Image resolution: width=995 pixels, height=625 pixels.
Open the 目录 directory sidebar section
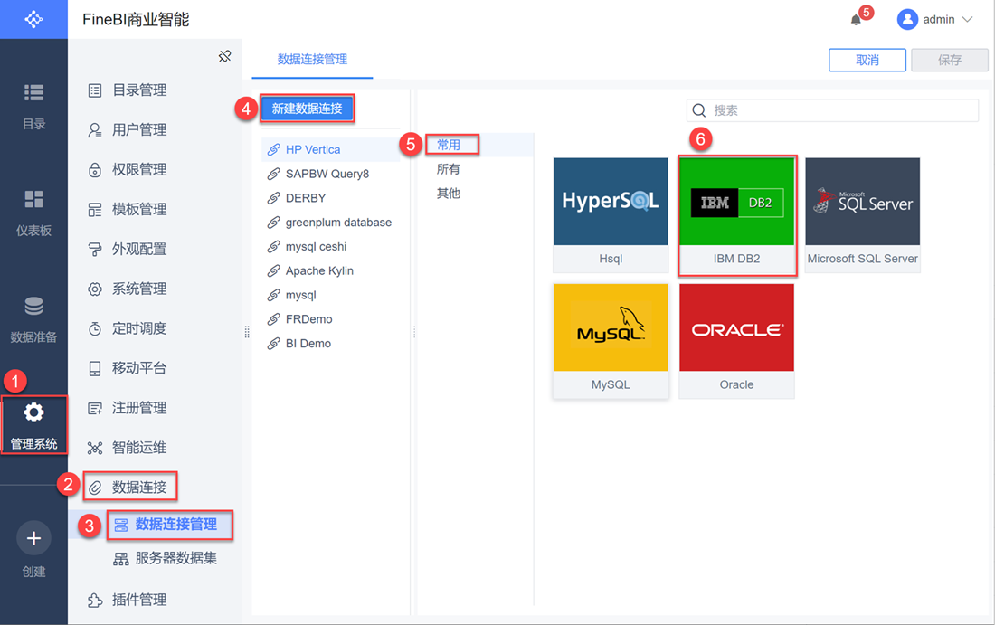[x=33, y=106]
